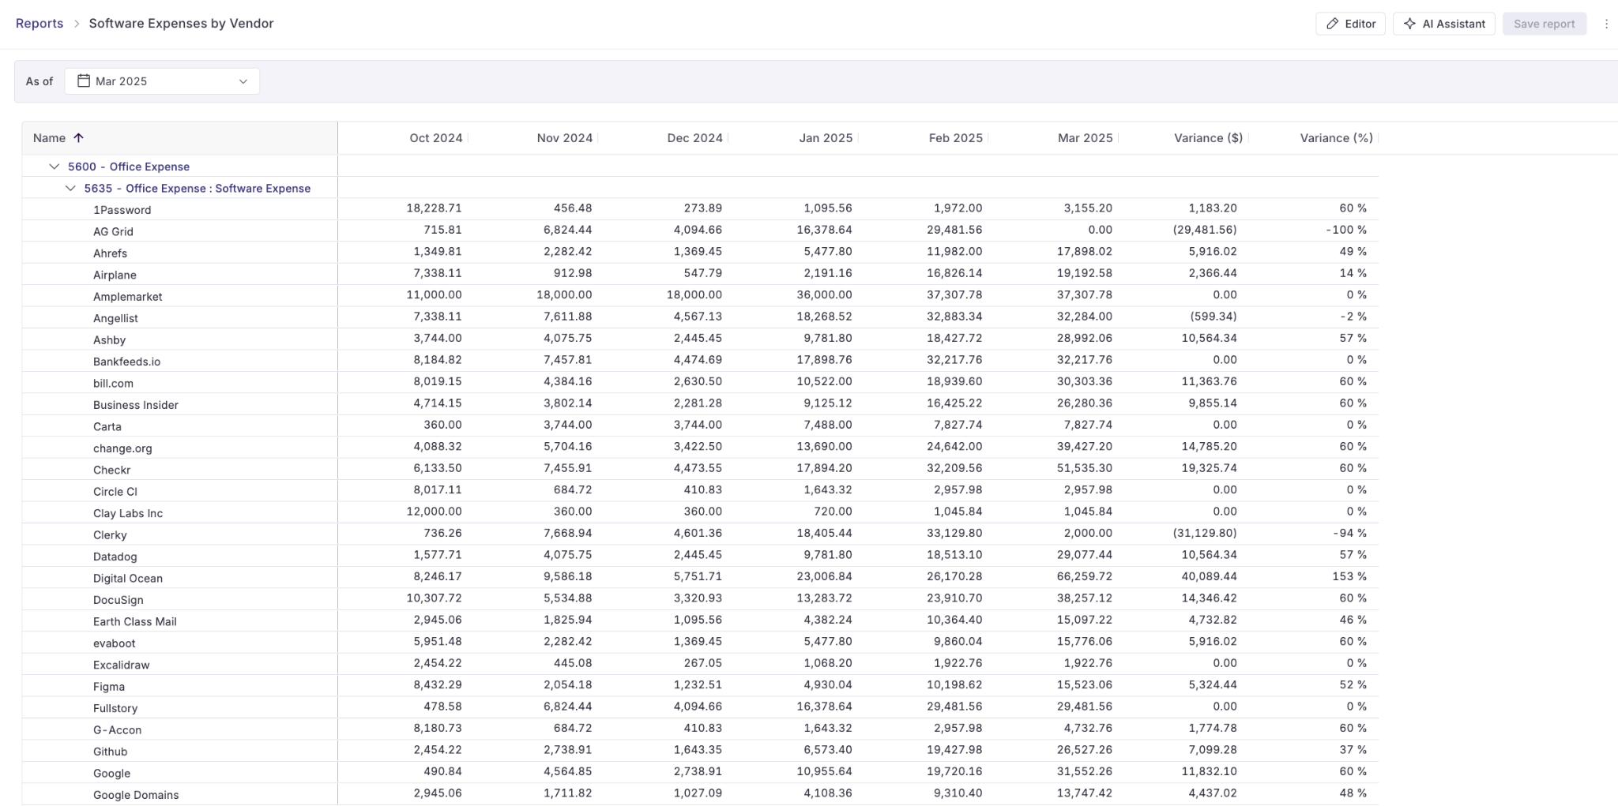The width and height of the screenshot is (1618, 806).
Task: Select the evaboot vendor name
Action: coord(115,643)
